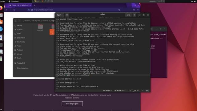
Task: Click the DISABLE_UNTRACKED_FILES_DIRTY line
Action: (x=77, y=40)
